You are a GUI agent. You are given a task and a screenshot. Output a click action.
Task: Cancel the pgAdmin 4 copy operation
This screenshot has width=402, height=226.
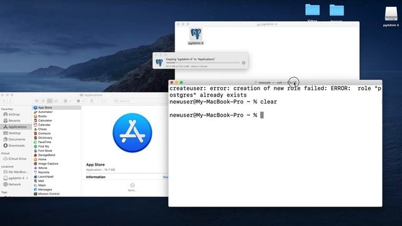[244, 63]
